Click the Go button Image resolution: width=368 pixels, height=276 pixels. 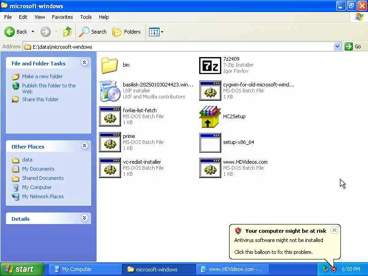pos(353,46)
